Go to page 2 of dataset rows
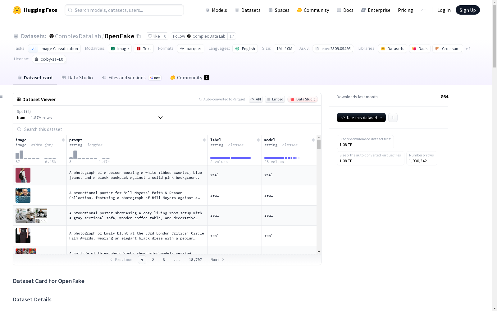 coord(153,260)
